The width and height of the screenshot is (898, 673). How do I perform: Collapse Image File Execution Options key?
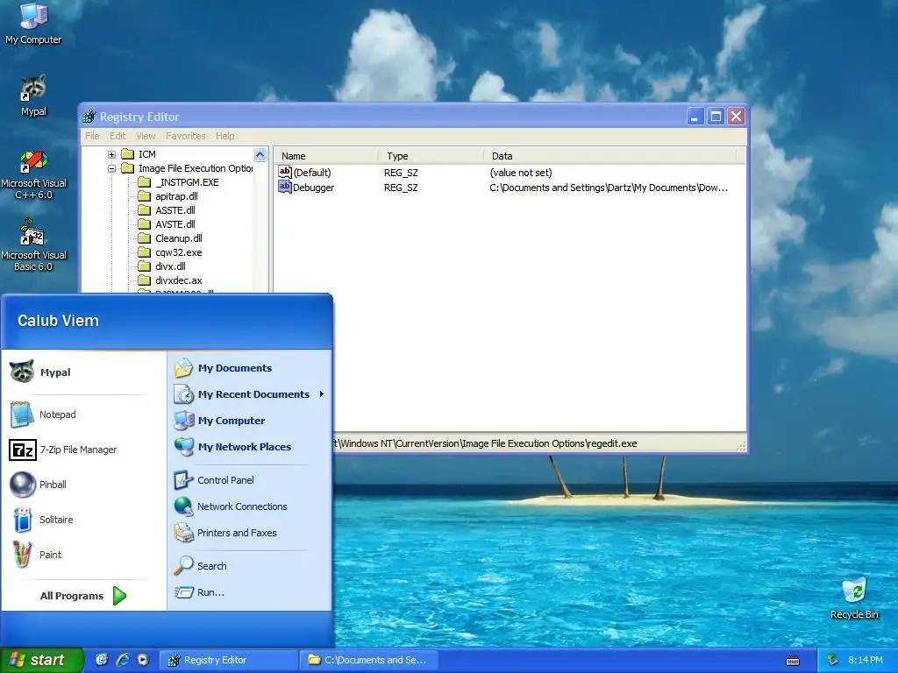[x=111, y=168]
